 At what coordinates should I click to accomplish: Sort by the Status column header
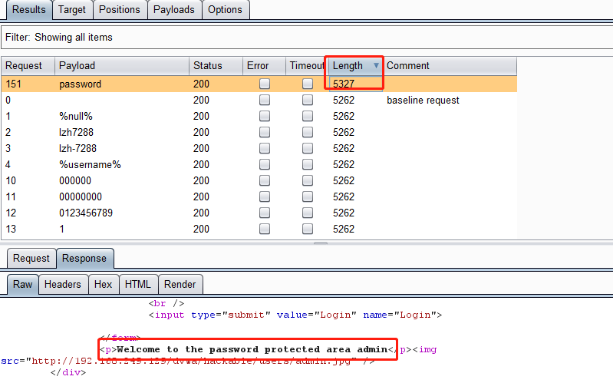coord(216,66)
